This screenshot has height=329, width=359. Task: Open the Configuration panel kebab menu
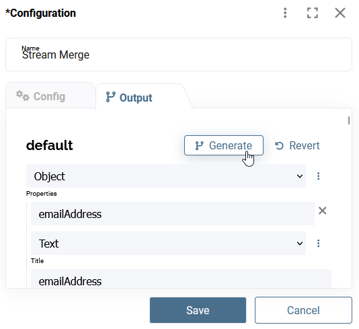point(285,13)
